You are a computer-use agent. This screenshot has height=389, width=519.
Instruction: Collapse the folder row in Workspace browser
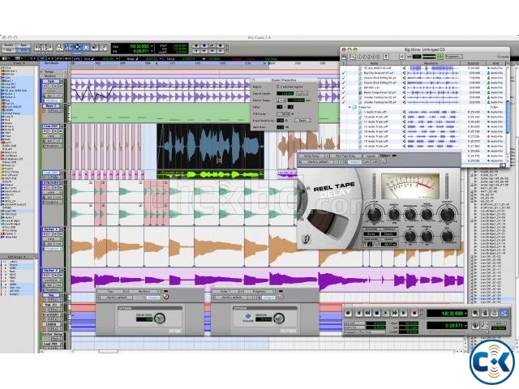click(x=350, y=107)
